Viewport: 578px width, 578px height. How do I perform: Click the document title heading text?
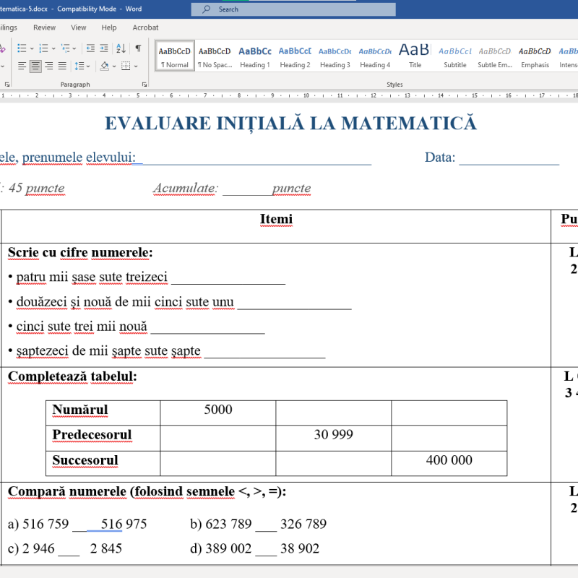tap(291, 124)
